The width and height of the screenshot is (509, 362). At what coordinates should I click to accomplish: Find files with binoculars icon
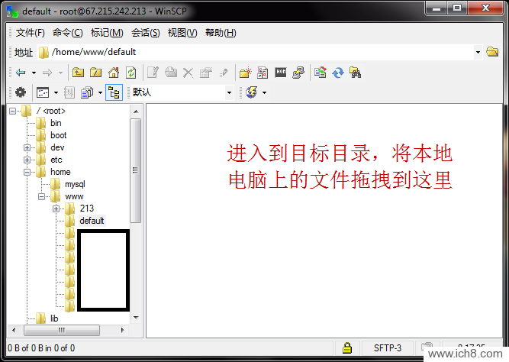point(355,73)
